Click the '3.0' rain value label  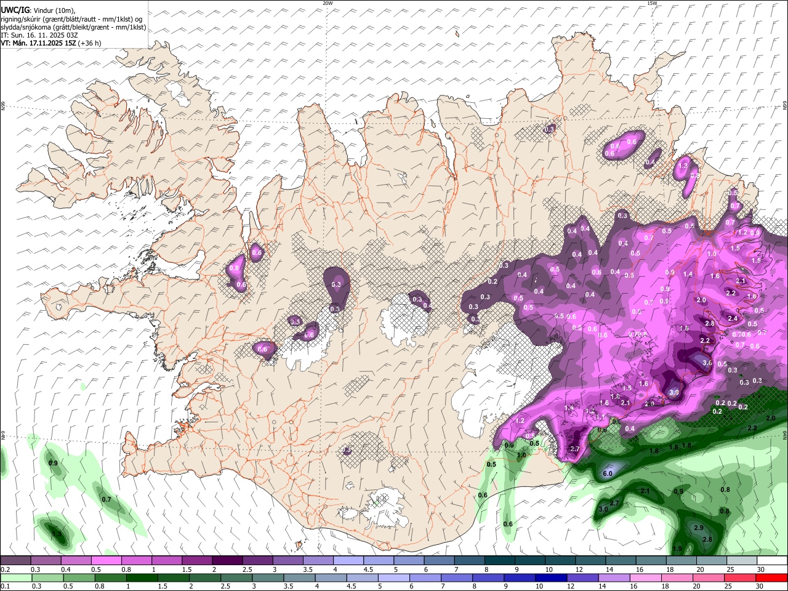click(603, 509)
